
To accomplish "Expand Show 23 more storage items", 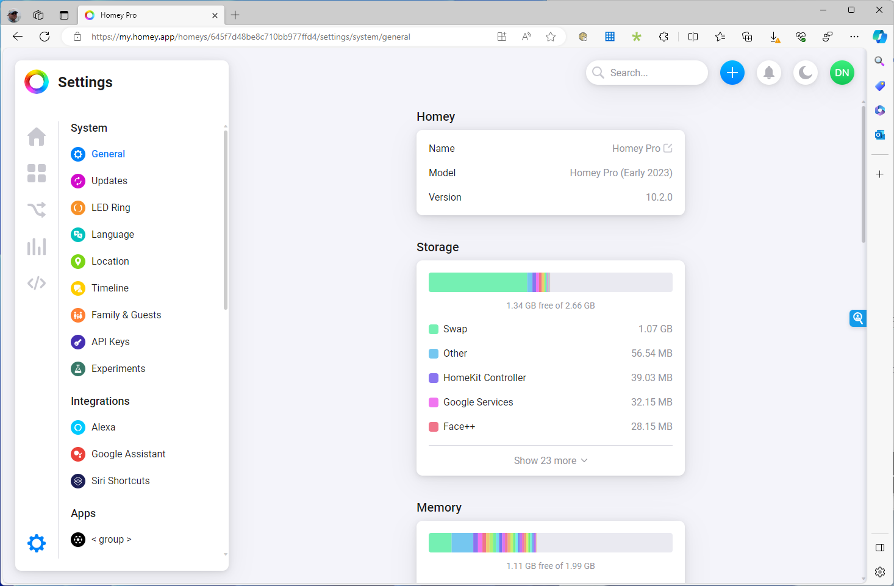I will [551, 461].
